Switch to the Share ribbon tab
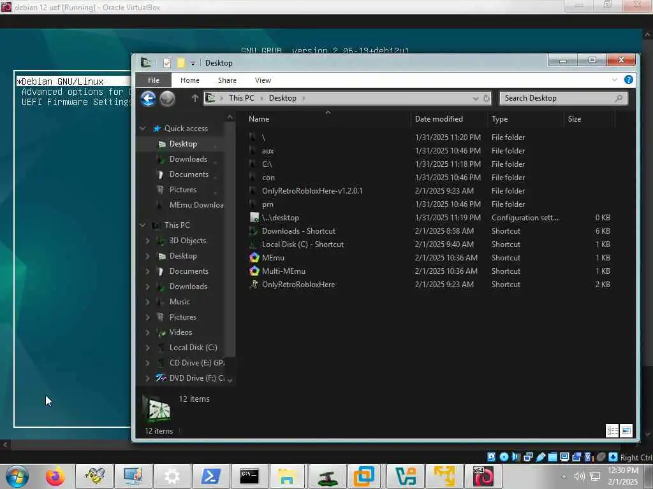The height and width of the screenshot is (489, 653). 227,80
